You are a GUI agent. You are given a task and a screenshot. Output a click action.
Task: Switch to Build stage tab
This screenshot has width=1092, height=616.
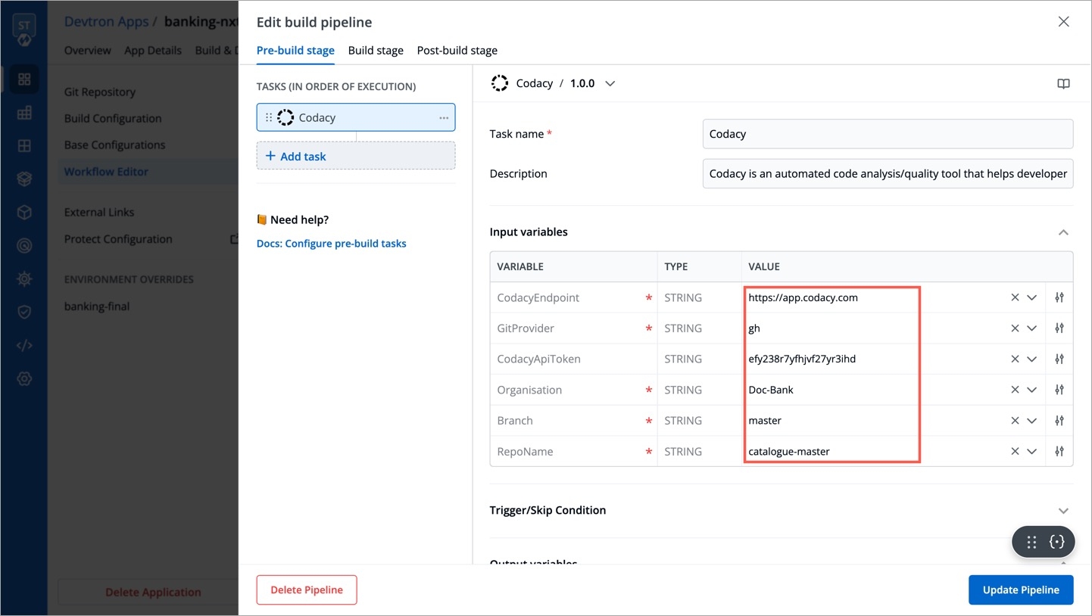376,51
